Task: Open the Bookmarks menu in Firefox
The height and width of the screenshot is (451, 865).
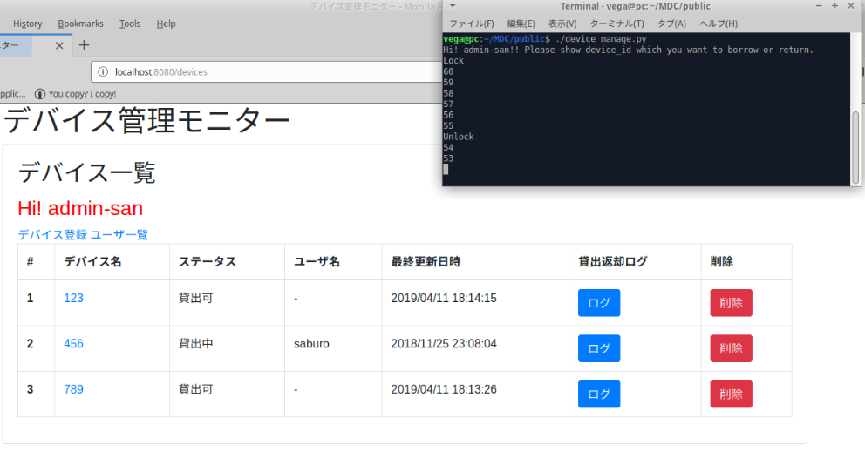Action: pyautogui.click(x=80, y=24)
